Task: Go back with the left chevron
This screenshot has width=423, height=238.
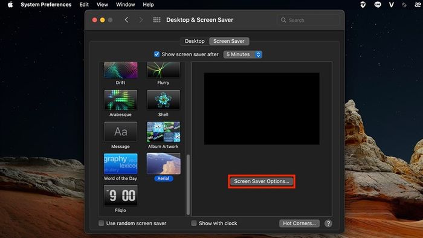Action: 126,20
